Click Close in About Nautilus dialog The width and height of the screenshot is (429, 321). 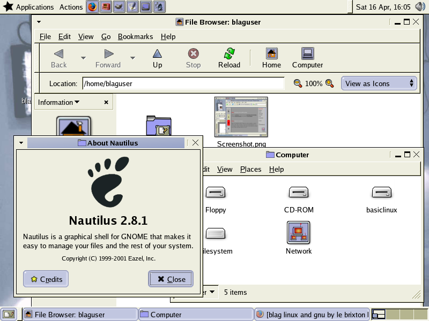tap(171, 279)
